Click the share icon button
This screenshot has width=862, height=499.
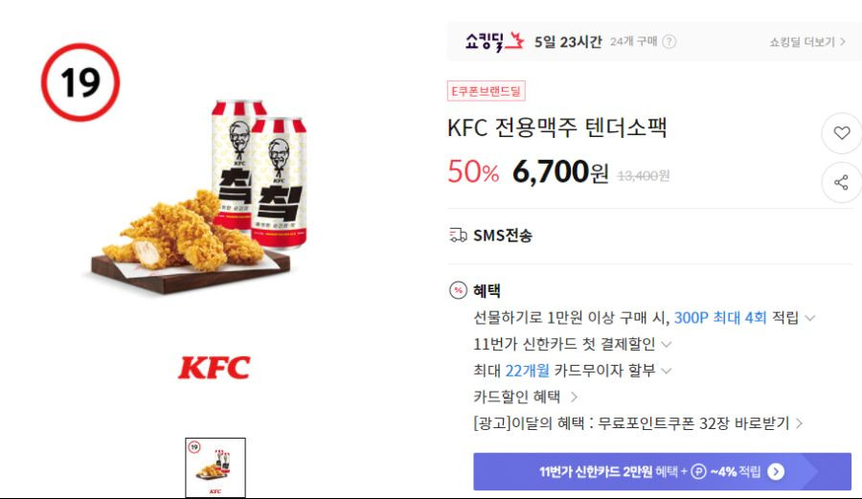coord(841,182)
